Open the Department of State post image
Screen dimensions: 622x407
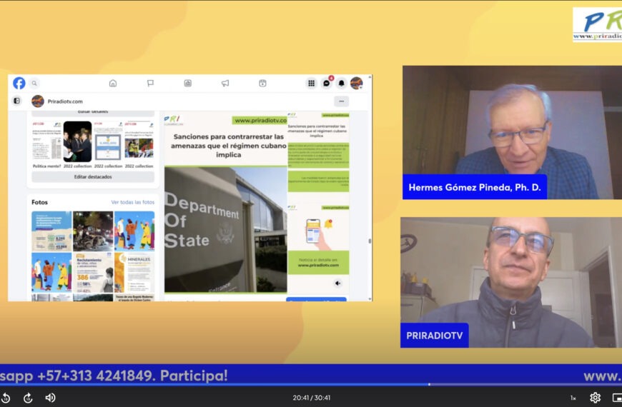click(225, 229)
